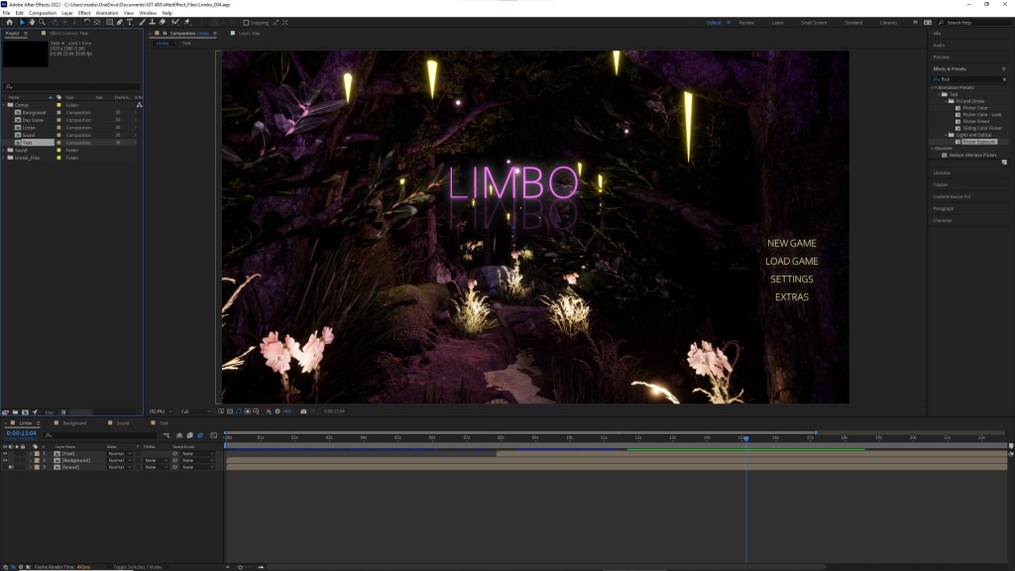Open the Mode dropdown for [Background] layer
This screenshot has height=571, width=1015.
point(118,460)
